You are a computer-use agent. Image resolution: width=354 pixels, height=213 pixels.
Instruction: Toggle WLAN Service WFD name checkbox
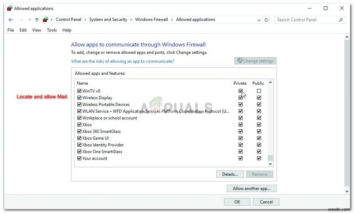point(79,111)
